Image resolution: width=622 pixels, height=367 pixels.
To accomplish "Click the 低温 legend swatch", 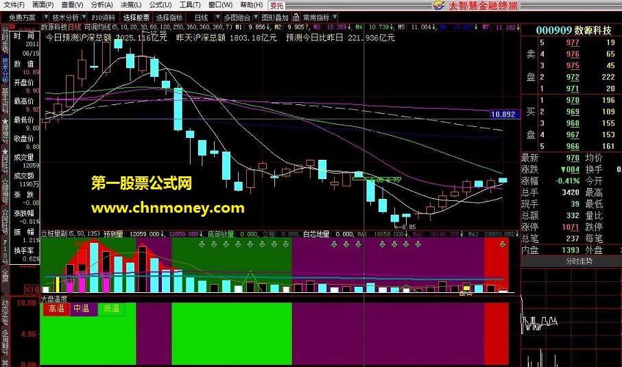I will 111,309.
